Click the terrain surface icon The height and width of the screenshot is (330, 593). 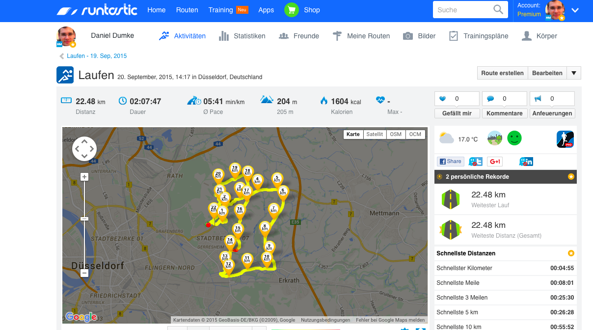click(x=494, y=138)
